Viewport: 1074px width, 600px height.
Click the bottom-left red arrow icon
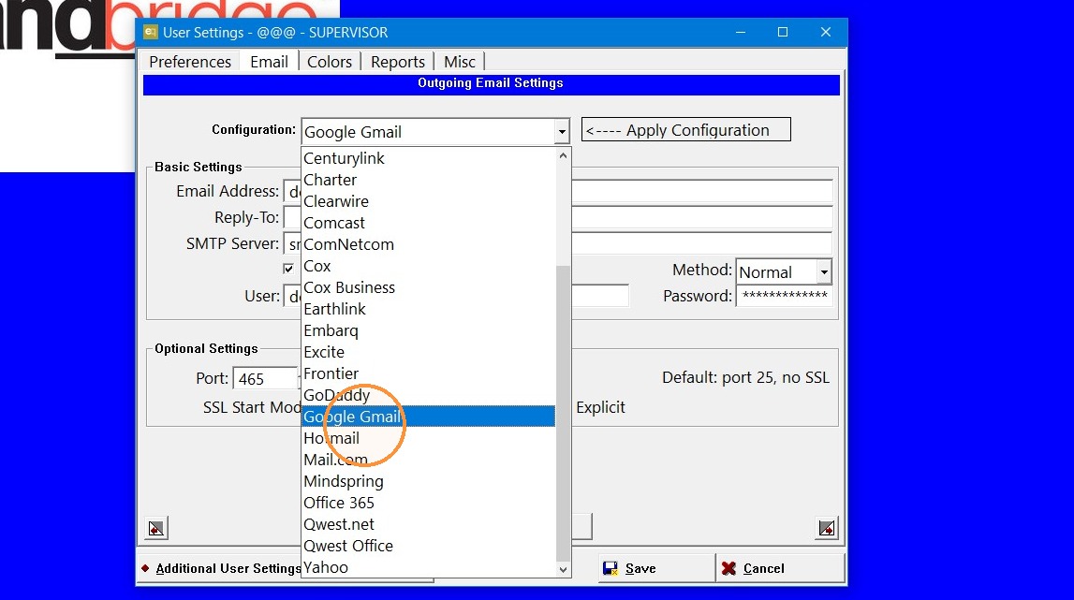tap(157, 528)
